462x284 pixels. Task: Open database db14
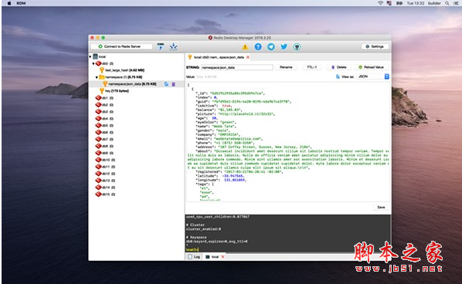pos(106,188)
